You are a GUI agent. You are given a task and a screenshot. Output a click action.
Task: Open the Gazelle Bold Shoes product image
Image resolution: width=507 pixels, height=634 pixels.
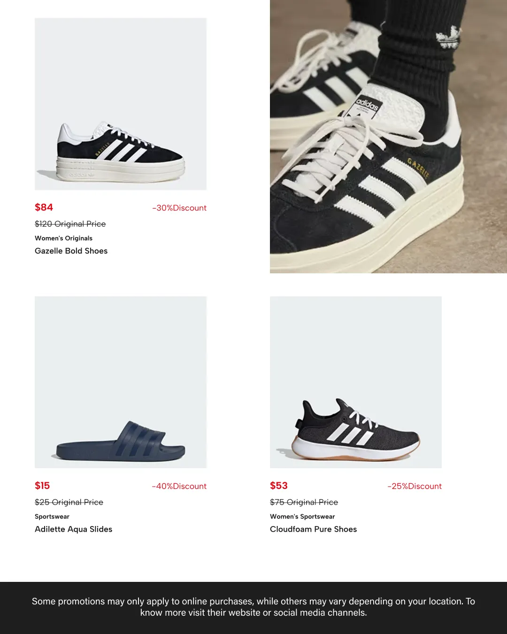pos(121,104)
